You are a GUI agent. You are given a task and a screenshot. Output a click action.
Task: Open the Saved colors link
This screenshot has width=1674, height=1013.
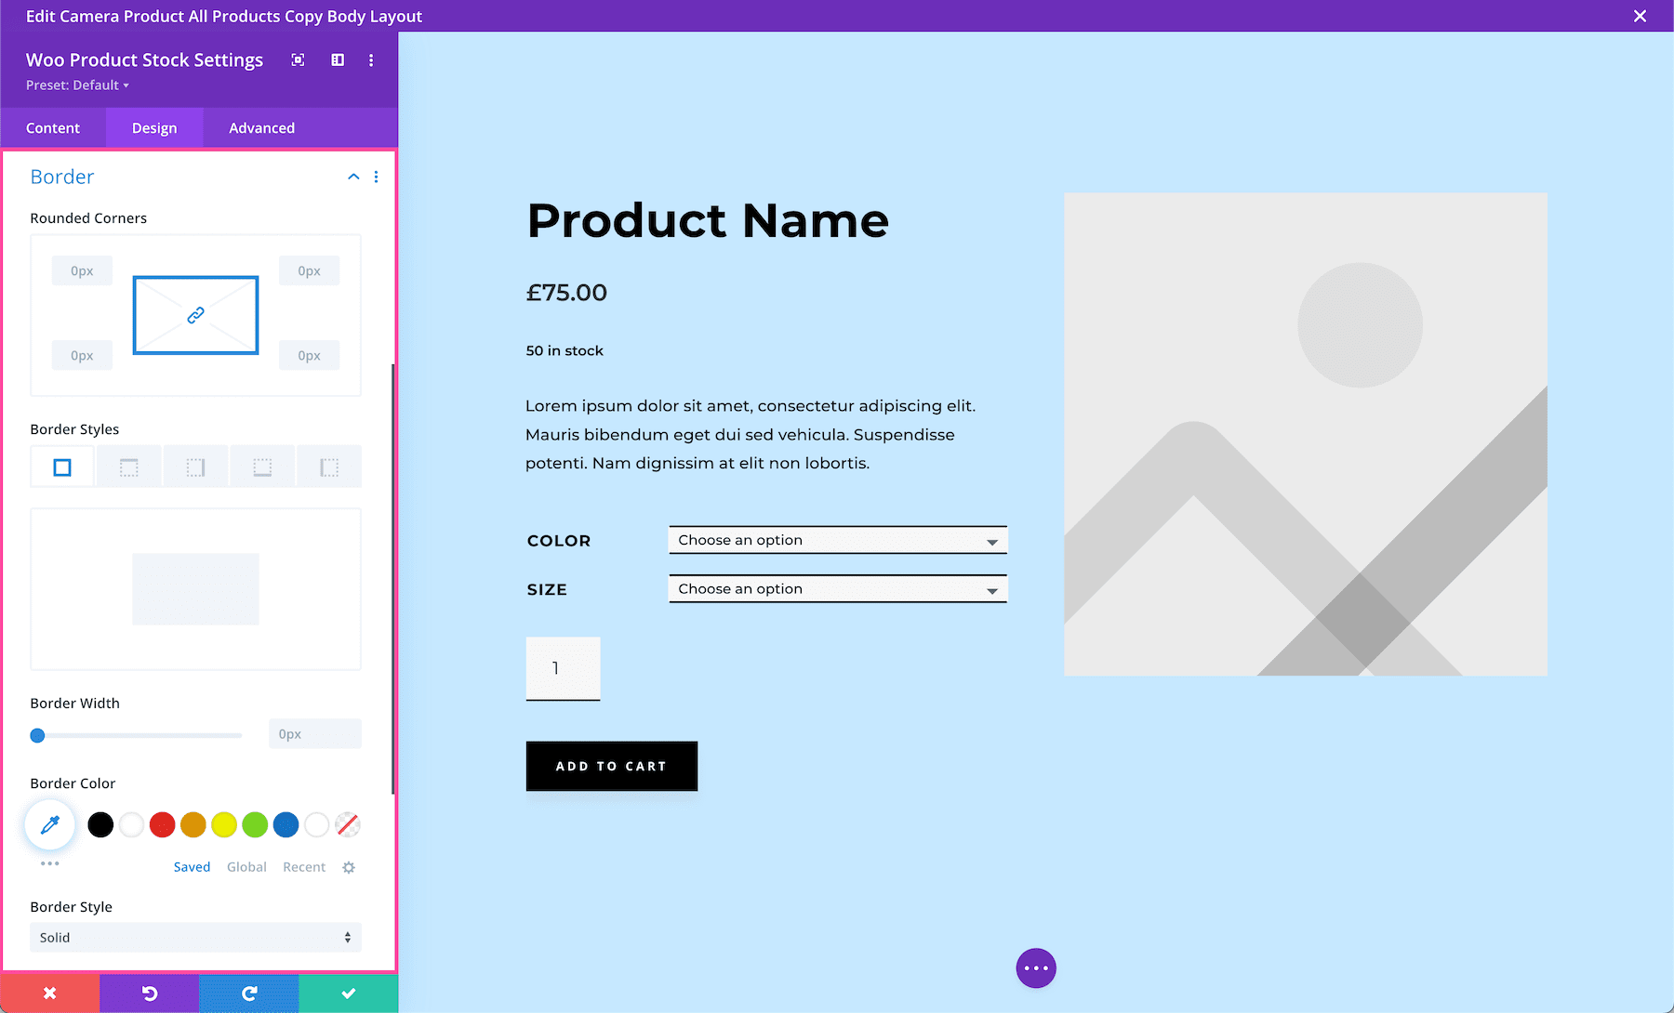click(192, 866)
